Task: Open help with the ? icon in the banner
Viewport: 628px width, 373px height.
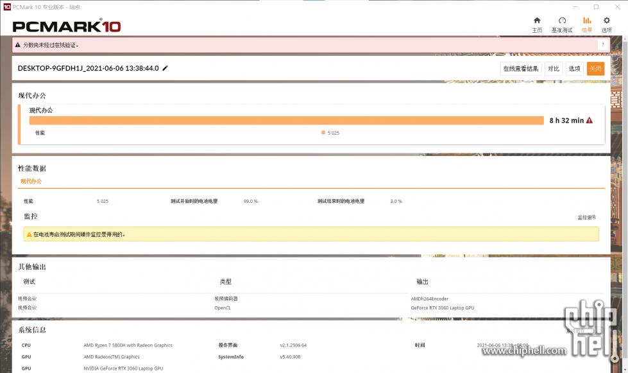Action: [x=602, y=45]
